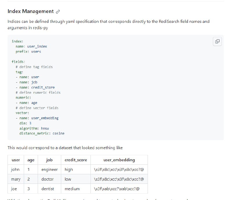Click the age column header

(31, 160)
